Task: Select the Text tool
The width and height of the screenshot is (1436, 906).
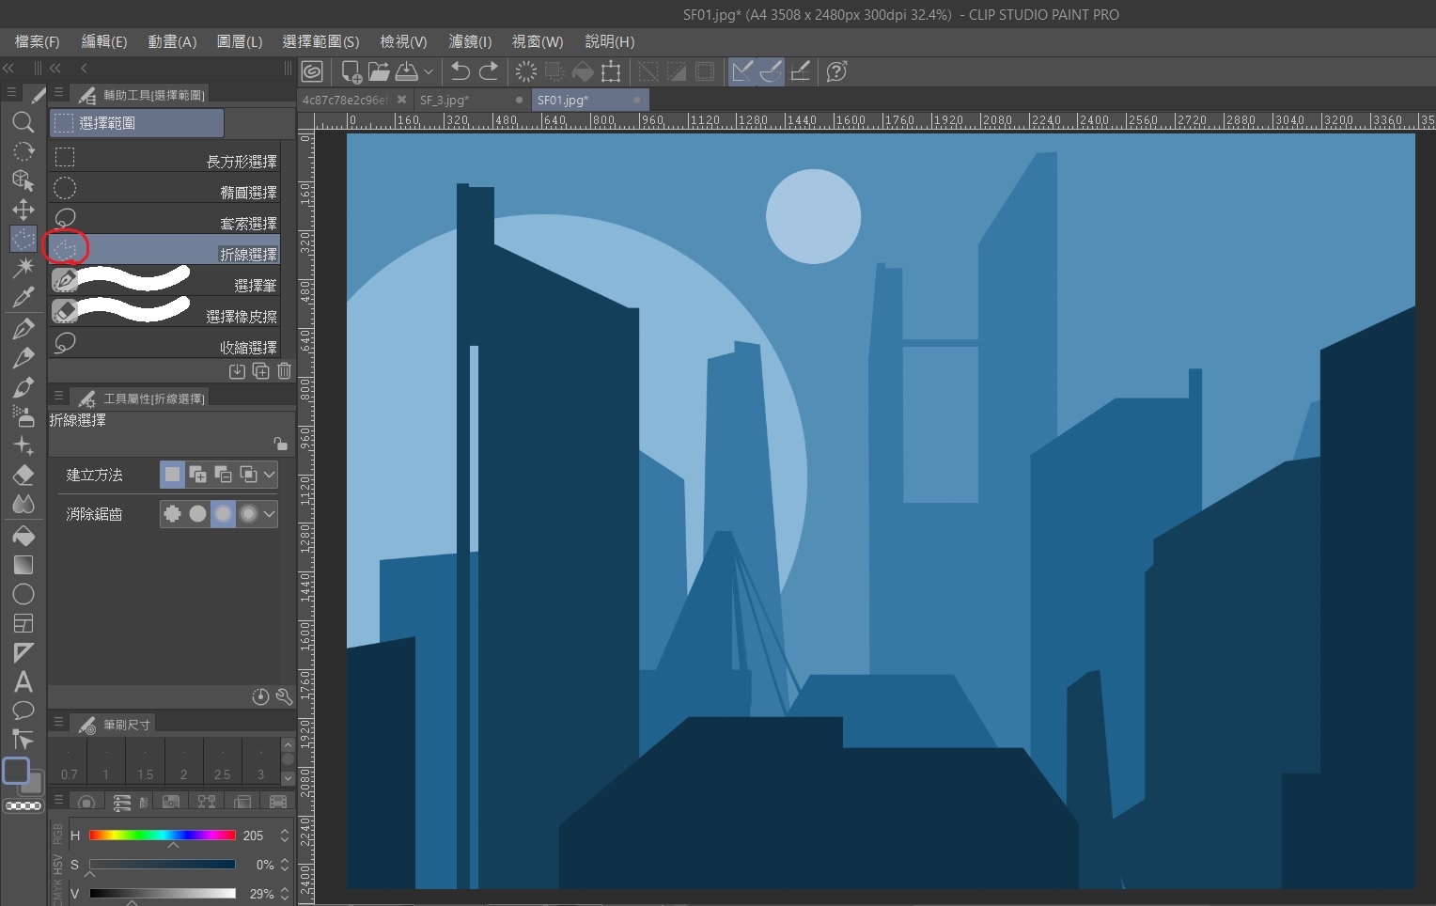Action: 23,679
